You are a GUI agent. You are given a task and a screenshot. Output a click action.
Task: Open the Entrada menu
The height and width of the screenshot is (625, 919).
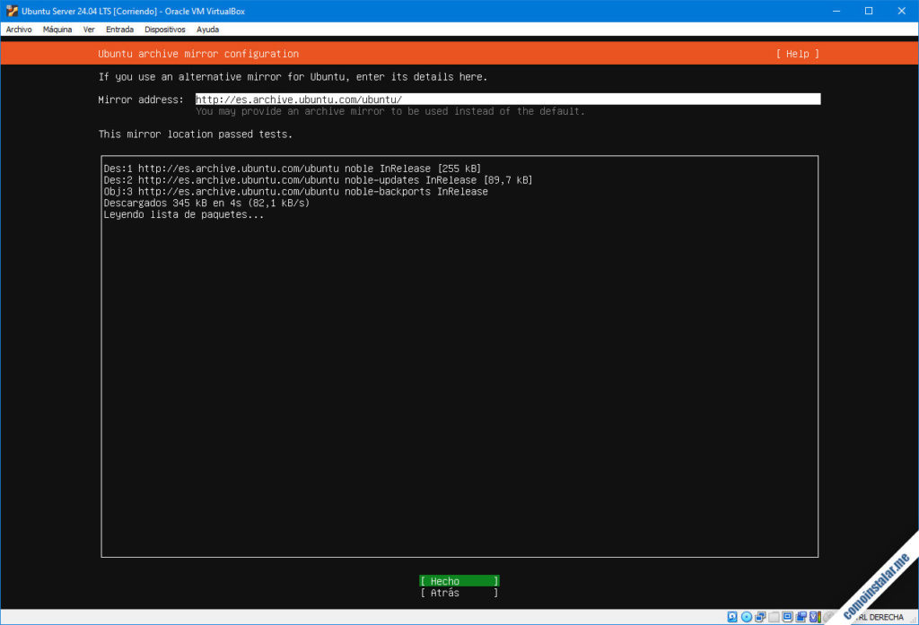119,29
